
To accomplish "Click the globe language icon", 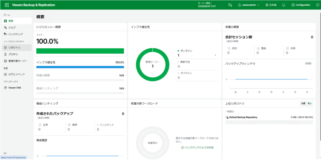I will click(267, 5).
